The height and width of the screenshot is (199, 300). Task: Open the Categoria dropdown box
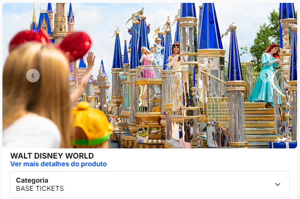click(x=150, y=185)
